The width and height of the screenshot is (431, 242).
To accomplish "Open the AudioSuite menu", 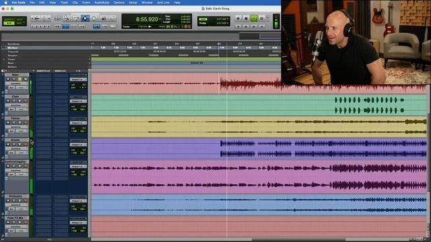I will pyautogui.click(x=102, y=3).
